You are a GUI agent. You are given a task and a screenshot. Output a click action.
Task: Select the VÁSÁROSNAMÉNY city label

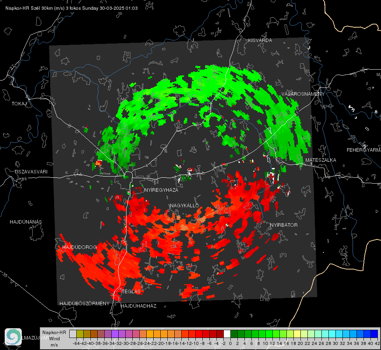(303, 94)
